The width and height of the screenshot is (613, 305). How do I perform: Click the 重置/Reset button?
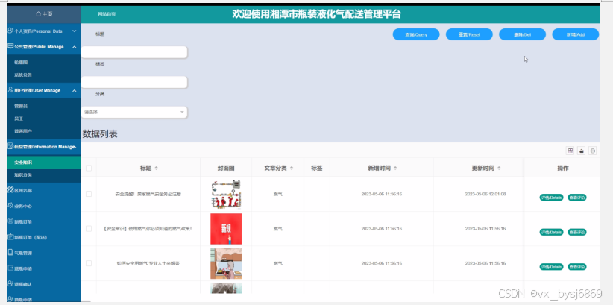(469, 34)
